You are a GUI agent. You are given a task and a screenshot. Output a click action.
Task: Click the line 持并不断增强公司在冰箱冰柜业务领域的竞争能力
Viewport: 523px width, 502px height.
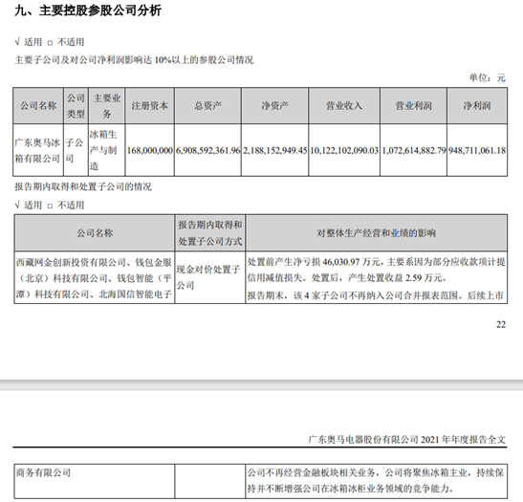coord(351,489)
